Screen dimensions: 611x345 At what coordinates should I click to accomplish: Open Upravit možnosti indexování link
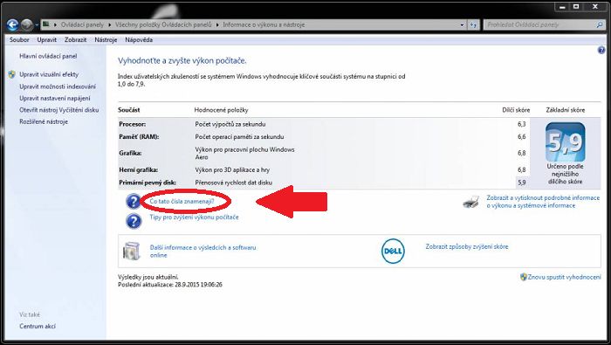click(x=58, y=86)
